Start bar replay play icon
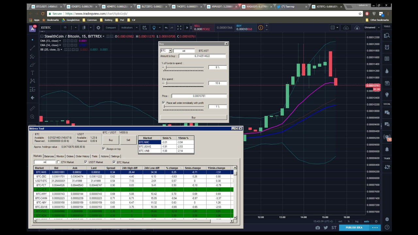Viewport: 418px width, 235px height. 187,28
